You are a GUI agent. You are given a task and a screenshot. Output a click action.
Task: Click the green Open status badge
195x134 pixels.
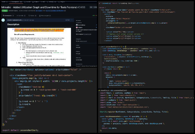[5, 11]
